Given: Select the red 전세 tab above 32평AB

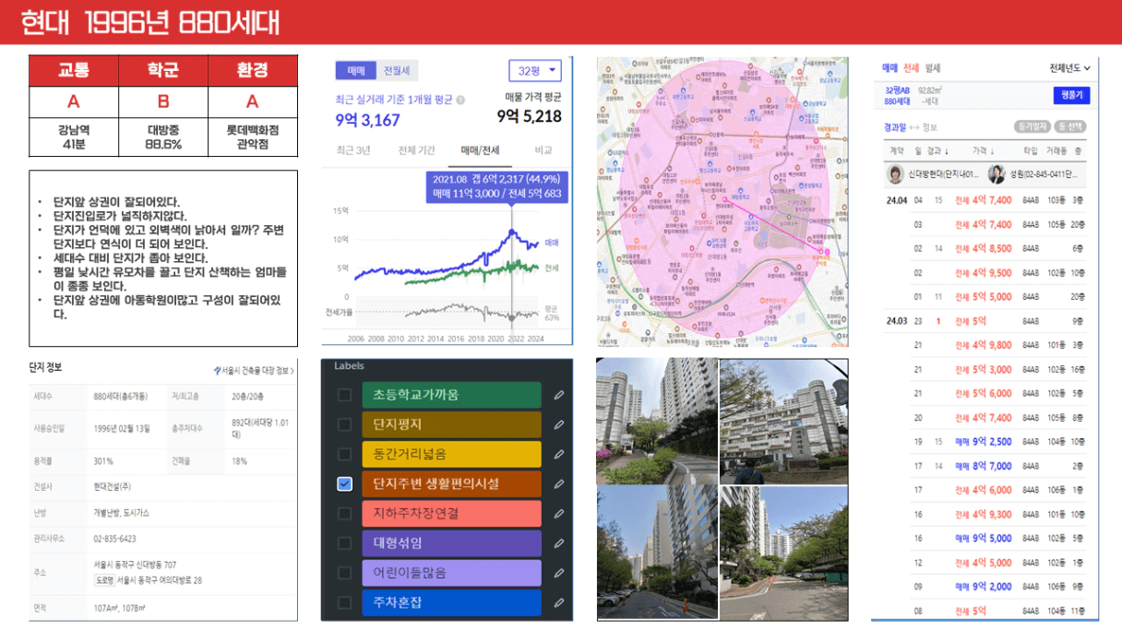Looking at the screenshot, I should 911,68.
